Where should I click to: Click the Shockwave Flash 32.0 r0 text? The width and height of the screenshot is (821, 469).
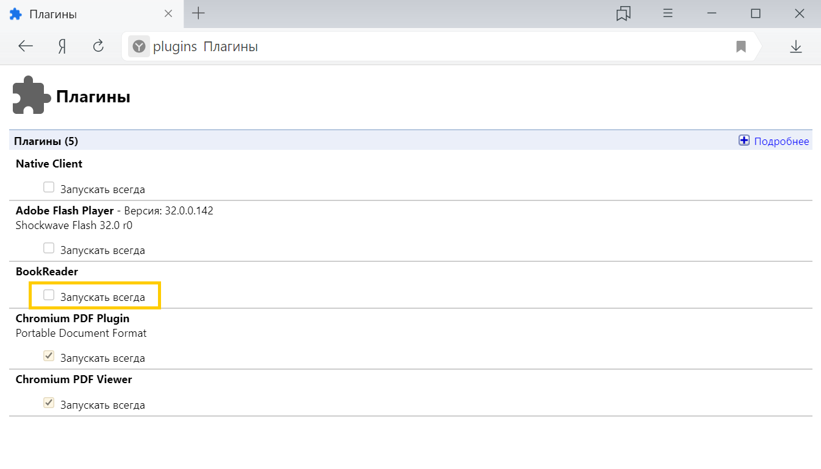(74, 225)
